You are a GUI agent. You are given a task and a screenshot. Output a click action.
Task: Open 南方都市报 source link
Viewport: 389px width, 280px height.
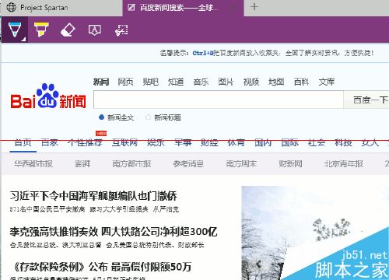point(131,163)
